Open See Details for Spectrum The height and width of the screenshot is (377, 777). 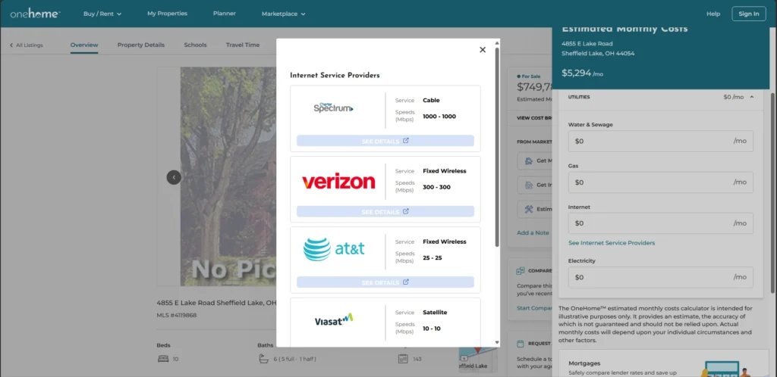pos(385,141)
